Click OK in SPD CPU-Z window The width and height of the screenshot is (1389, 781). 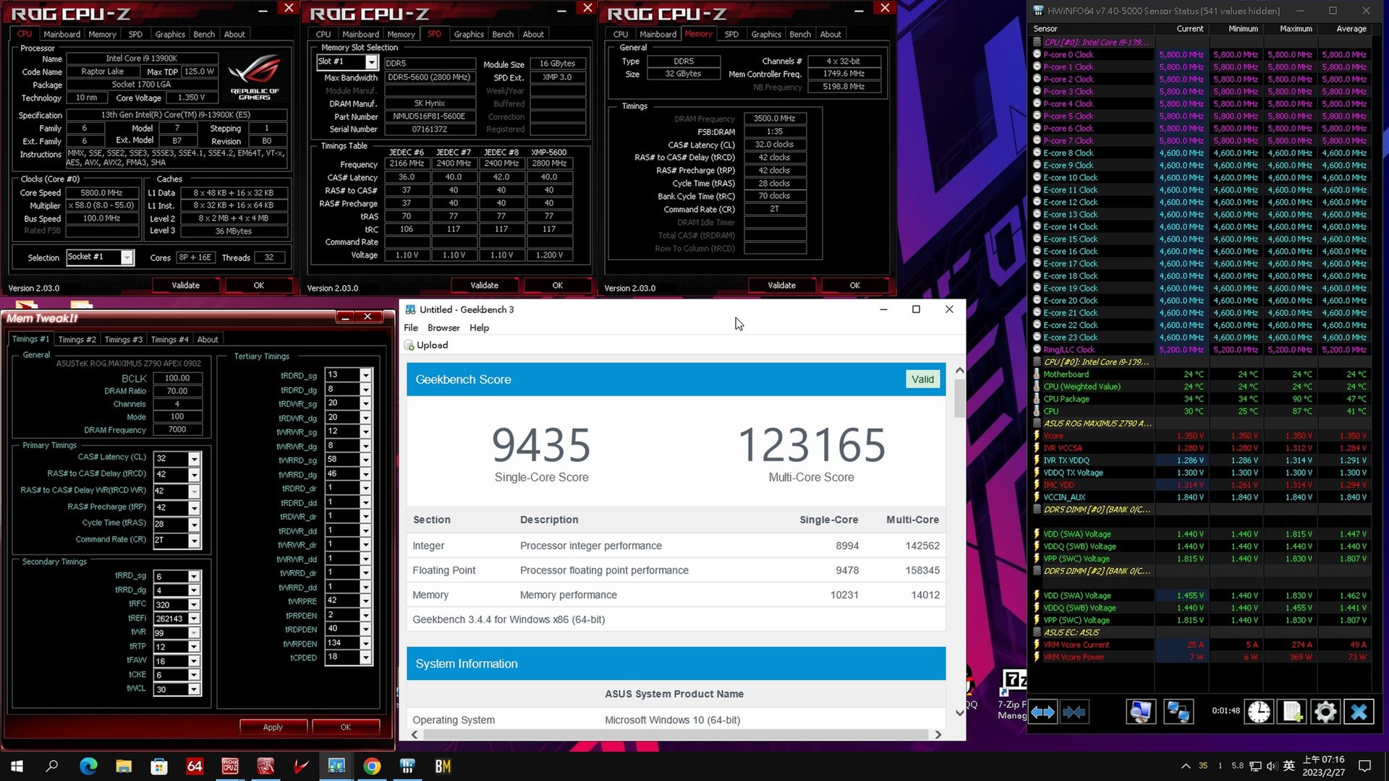click(x=558, y=286)
